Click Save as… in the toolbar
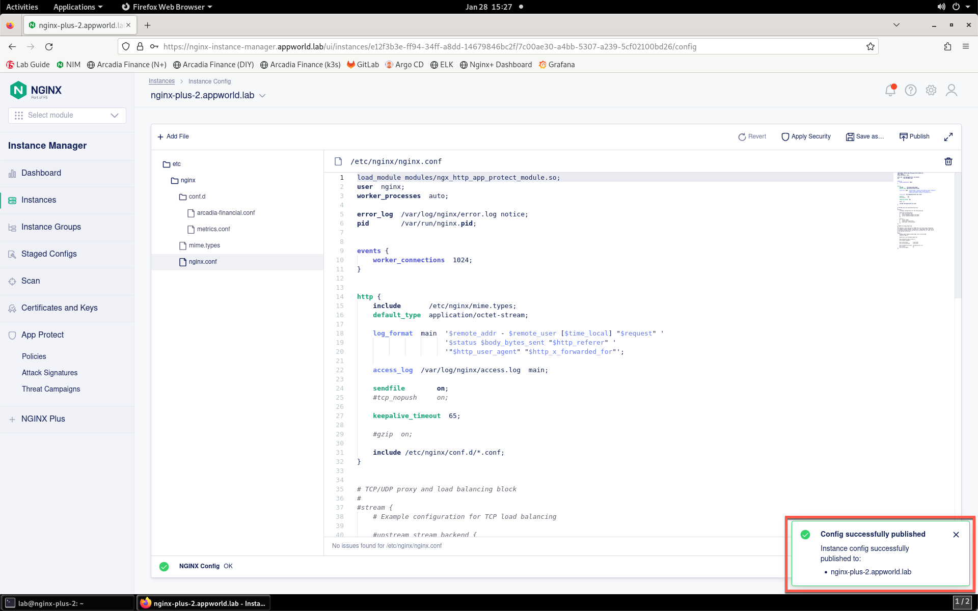The width and height of the screenshot is (978, 611). (x=864, y=136)
